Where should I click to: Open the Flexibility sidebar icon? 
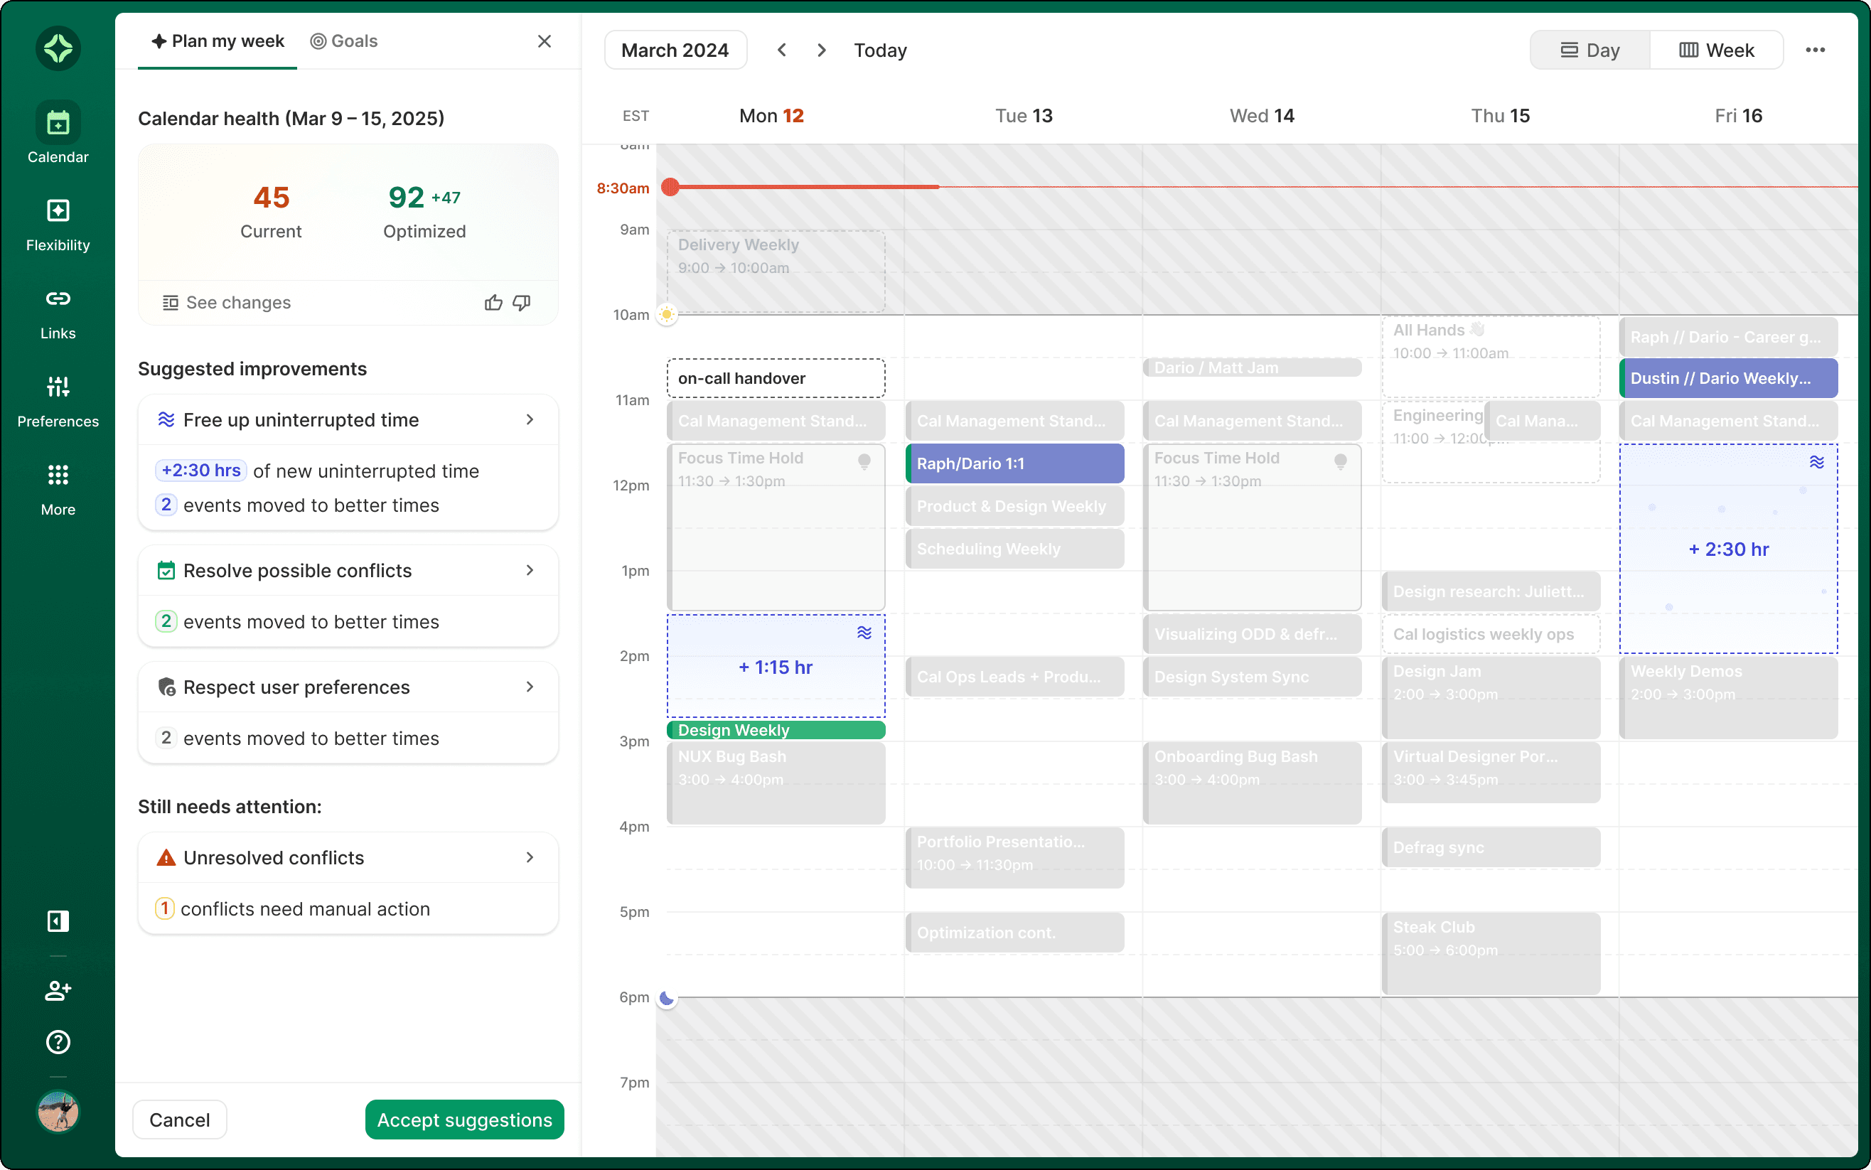pos(58,211)
